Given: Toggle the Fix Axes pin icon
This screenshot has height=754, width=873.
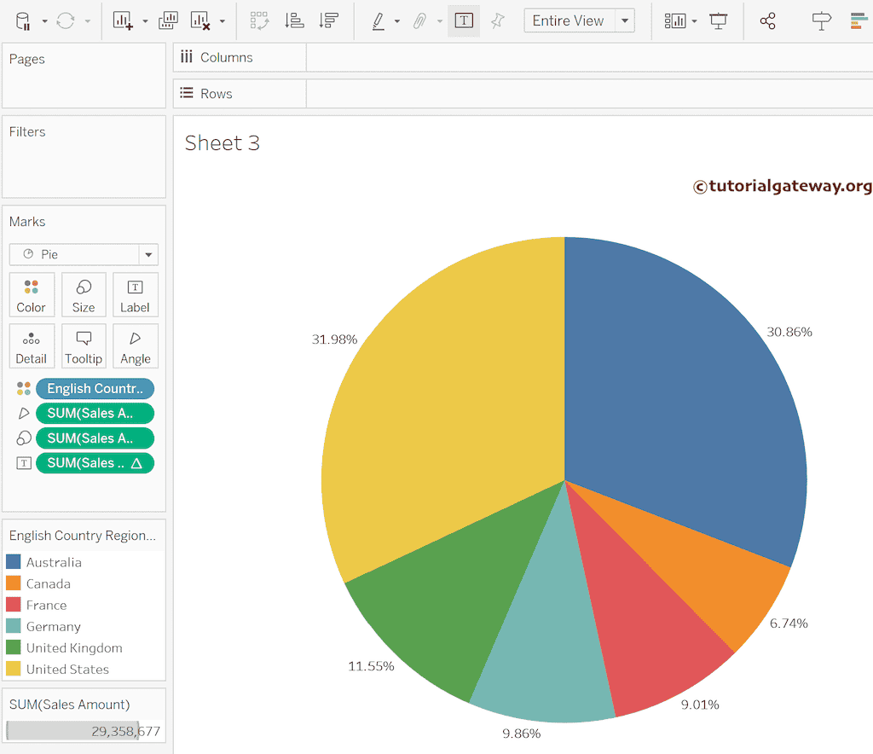Looking at the screenshot, I should pyautogui.click(x=498, y=20).
